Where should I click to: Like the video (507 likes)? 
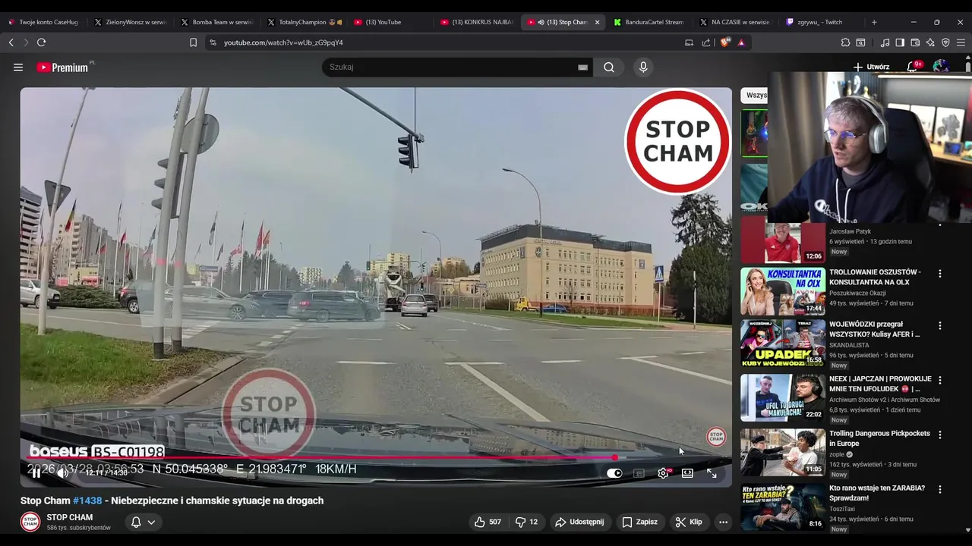click(488, 522)
